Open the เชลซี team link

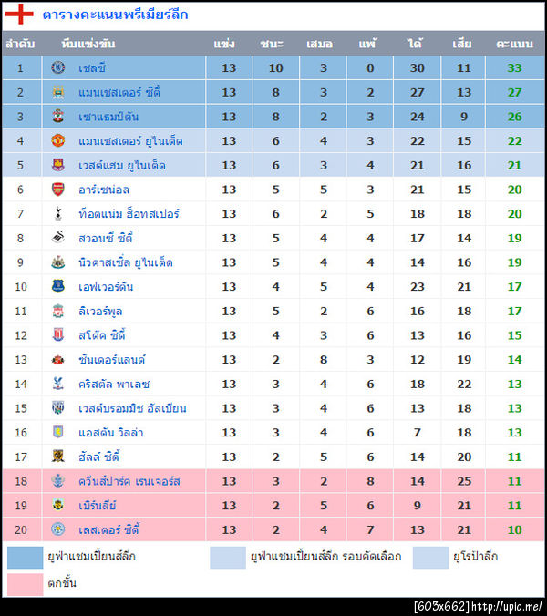click(92, 68)
